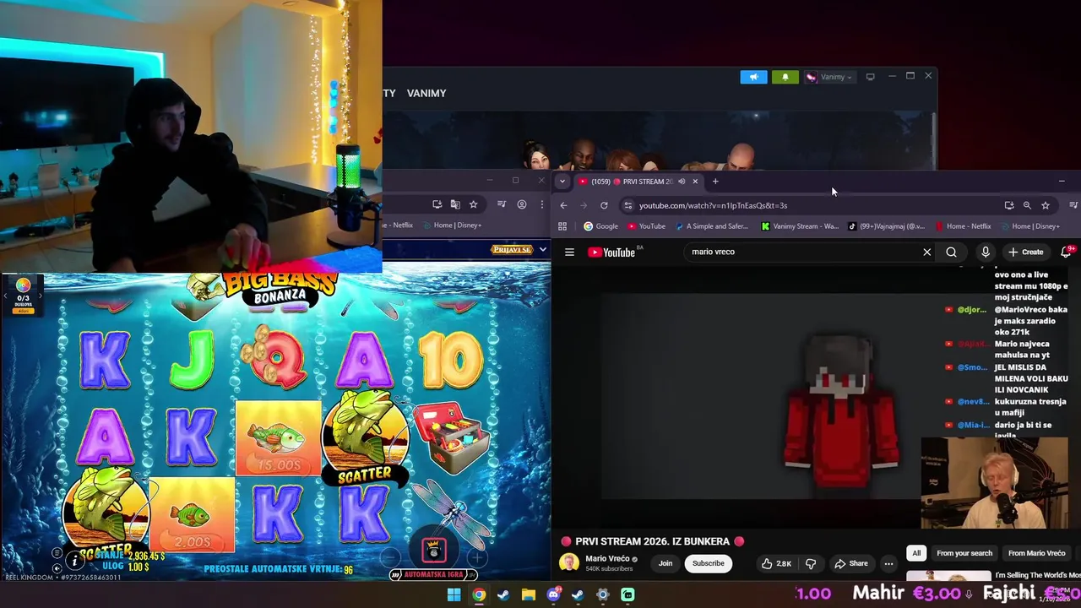Image resolution: width=1081 pixels, height=608 pixels.
Task: Open Steam announcements megaphone button
Action: point(753,77)
